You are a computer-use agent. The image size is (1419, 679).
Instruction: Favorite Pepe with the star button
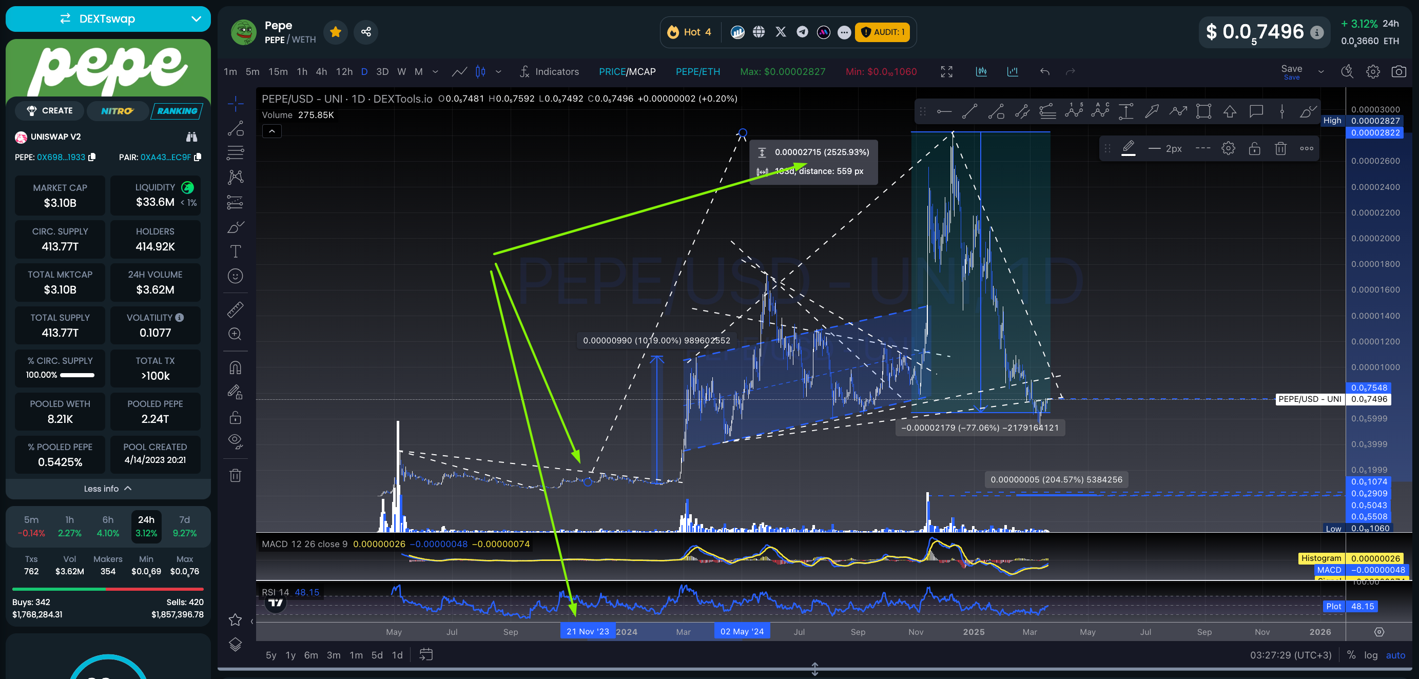tap(336, 32)
